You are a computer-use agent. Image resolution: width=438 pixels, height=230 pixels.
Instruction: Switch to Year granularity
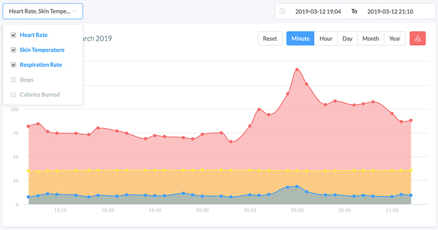(395, 38)
